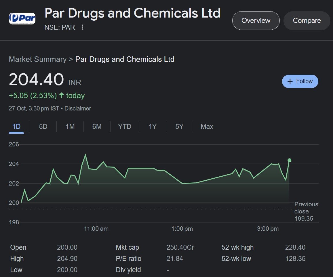The image size is (333, 277).
Task: Click the 1:00 pm axis label
Action: 182,229
